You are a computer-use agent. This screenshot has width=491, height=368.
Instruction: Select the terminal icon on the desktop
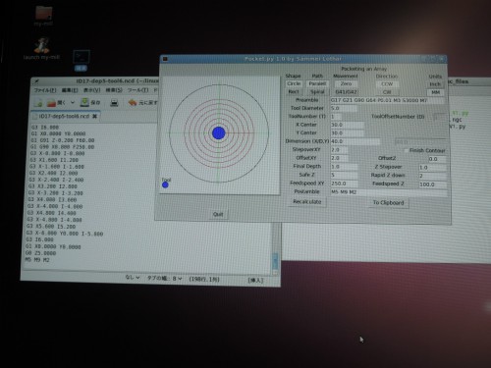[x=82, y=58]
